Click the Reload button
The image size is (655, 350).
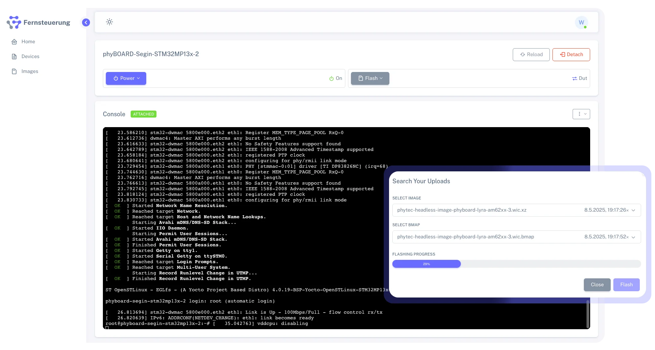531,54
